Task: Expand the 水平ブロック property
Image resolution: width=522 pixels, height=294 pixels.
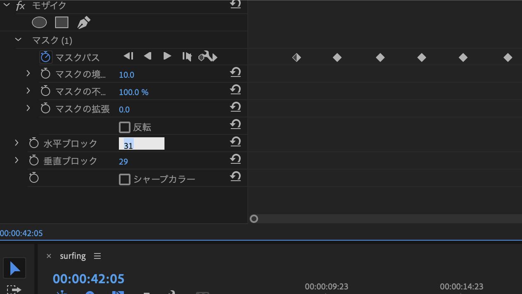Action: [17, 143]
